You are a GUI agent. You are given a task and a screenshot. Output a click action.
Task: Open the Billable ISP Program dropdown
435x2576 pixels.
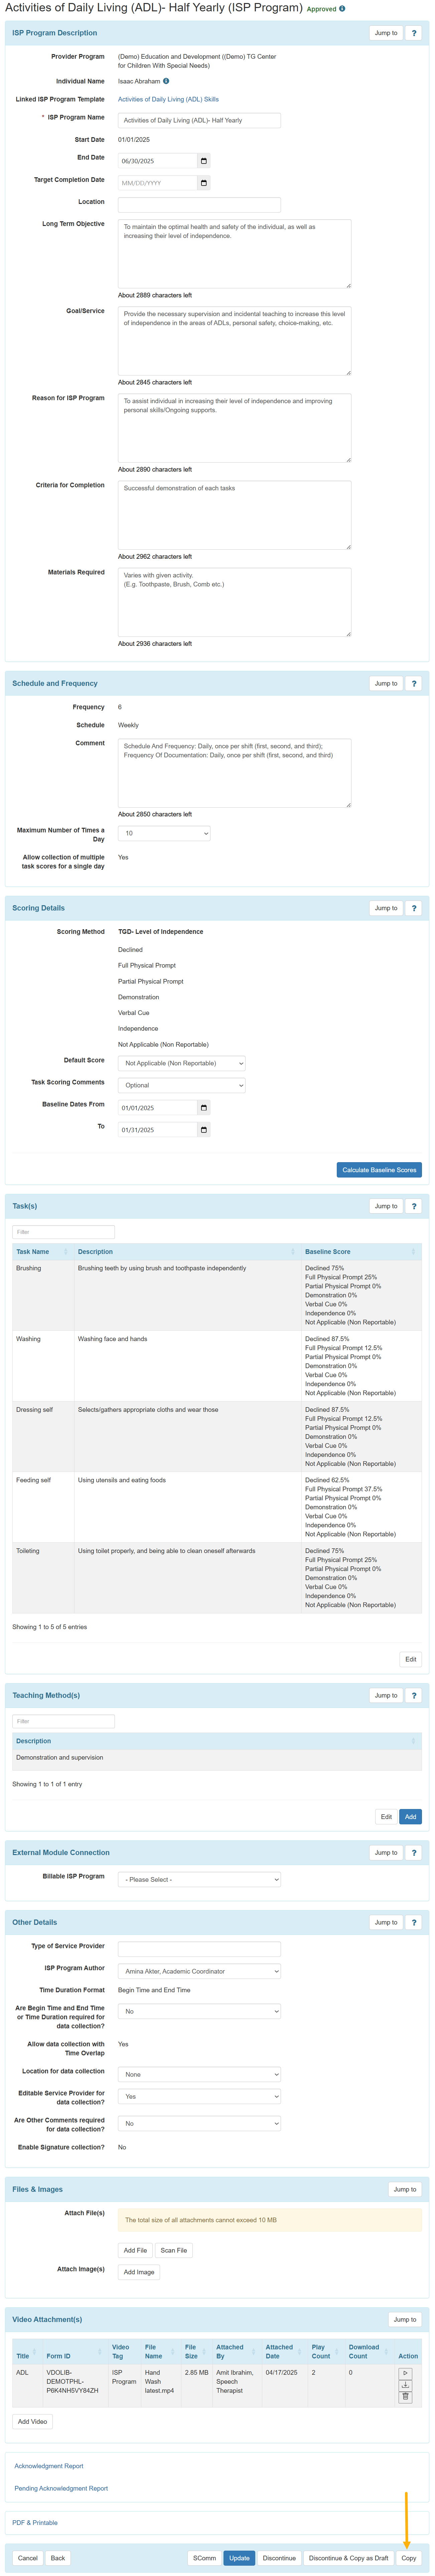[x=199, y=1879]
